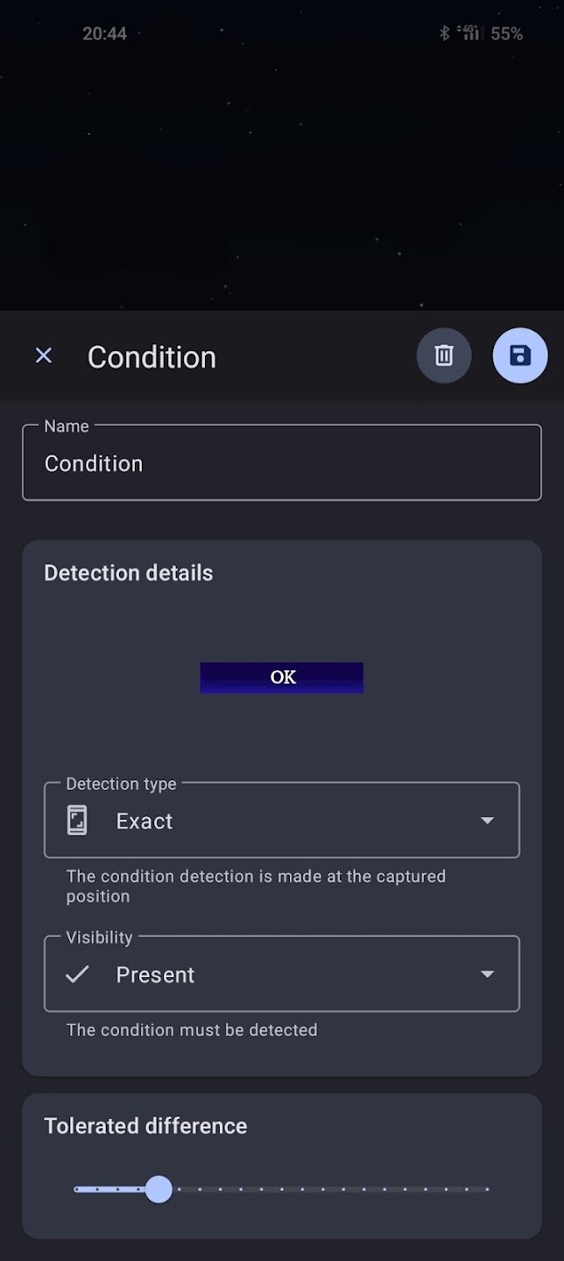
Task: Click the Present checkmark icon
Action: 77,975
